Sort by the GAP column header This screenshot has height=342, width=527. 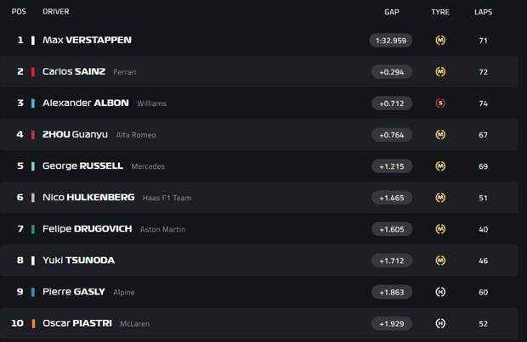[392, 12]
